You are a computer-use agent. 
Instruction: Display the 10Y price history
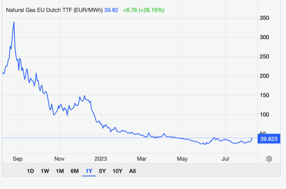click(x=118, y=171)
